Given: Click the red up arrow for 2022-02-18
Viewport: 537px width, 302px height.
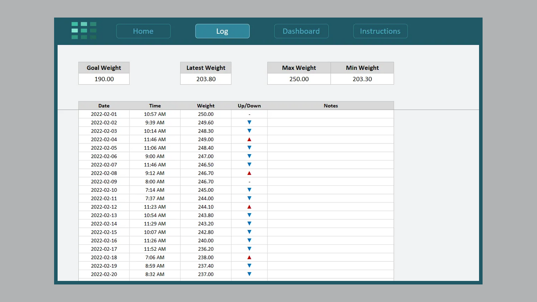Looking at the screenshot, I should [x=249, y=257].
